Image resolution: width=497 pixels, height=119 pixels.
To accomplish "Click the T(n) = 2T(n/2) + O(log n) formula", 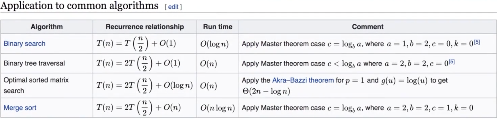I will (145, 85).
